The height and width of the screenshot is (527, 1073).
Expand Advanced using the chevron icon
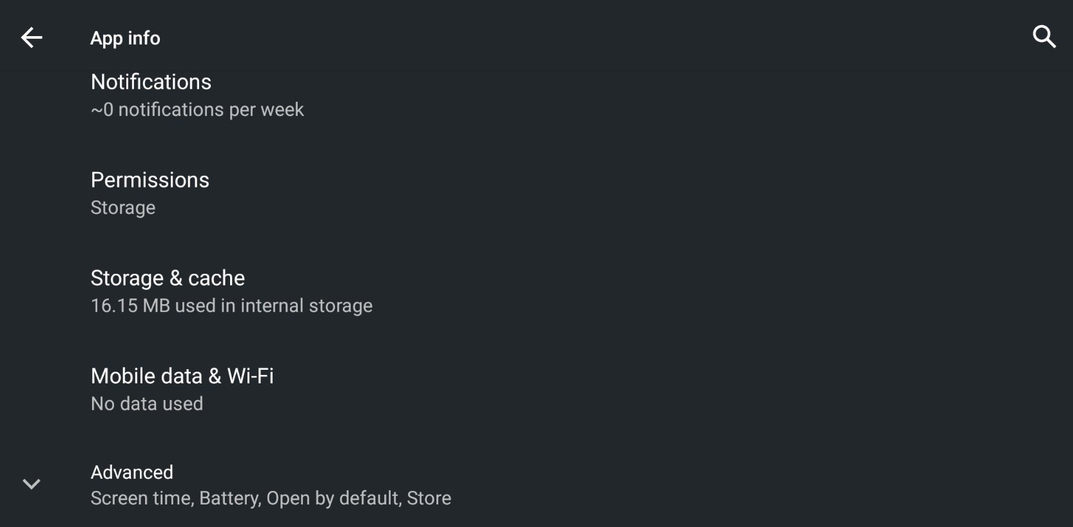click(32, 484)
